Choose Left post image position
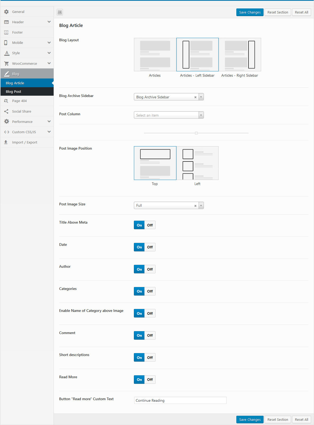This screenshot has height=425, width=314. click(198, 163)
